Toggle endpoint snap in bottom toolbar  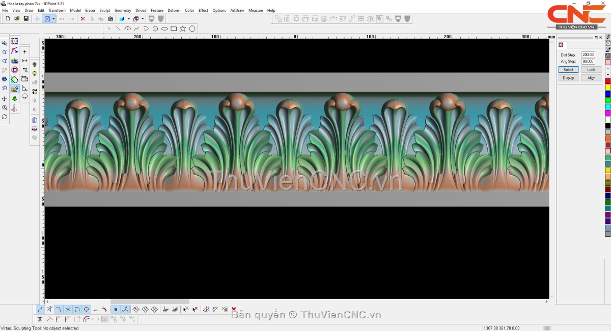coord(40,309)
